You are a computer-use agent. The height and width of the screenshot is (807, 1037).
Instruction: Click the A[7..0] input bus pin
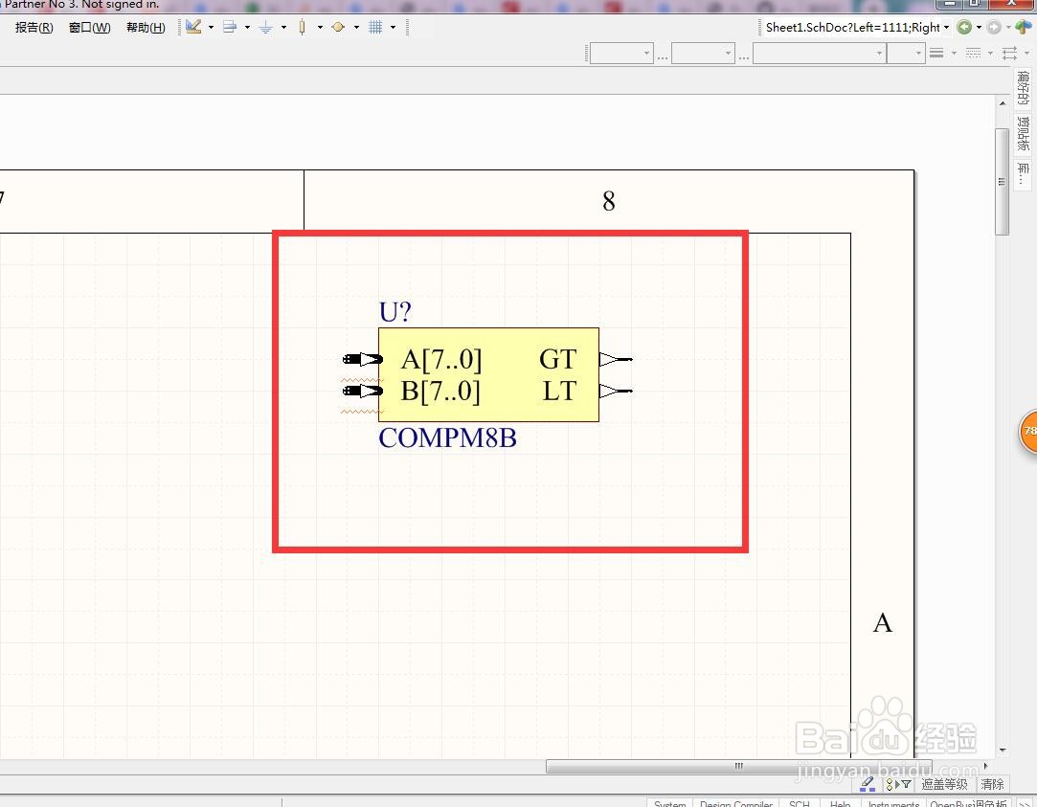[362, 359]
